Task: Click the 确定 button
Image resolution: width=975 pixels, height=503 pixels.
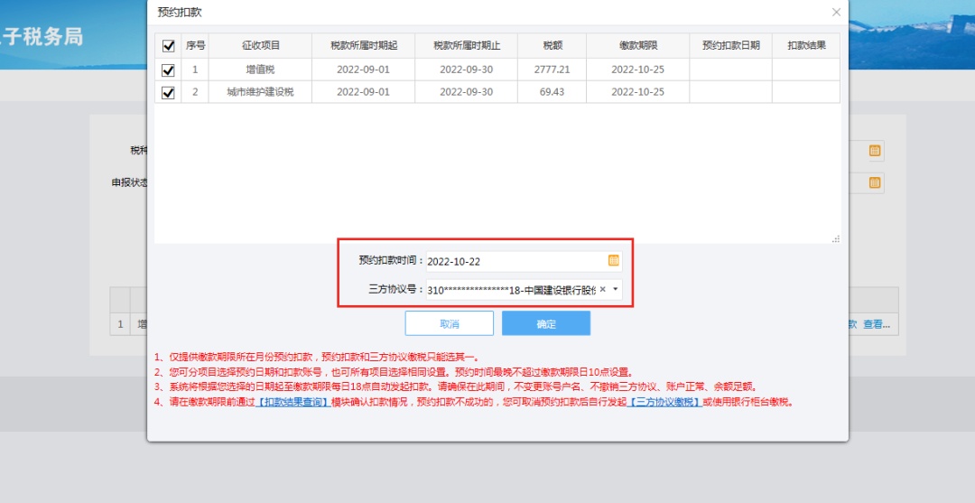Action: tap(546, 323)
